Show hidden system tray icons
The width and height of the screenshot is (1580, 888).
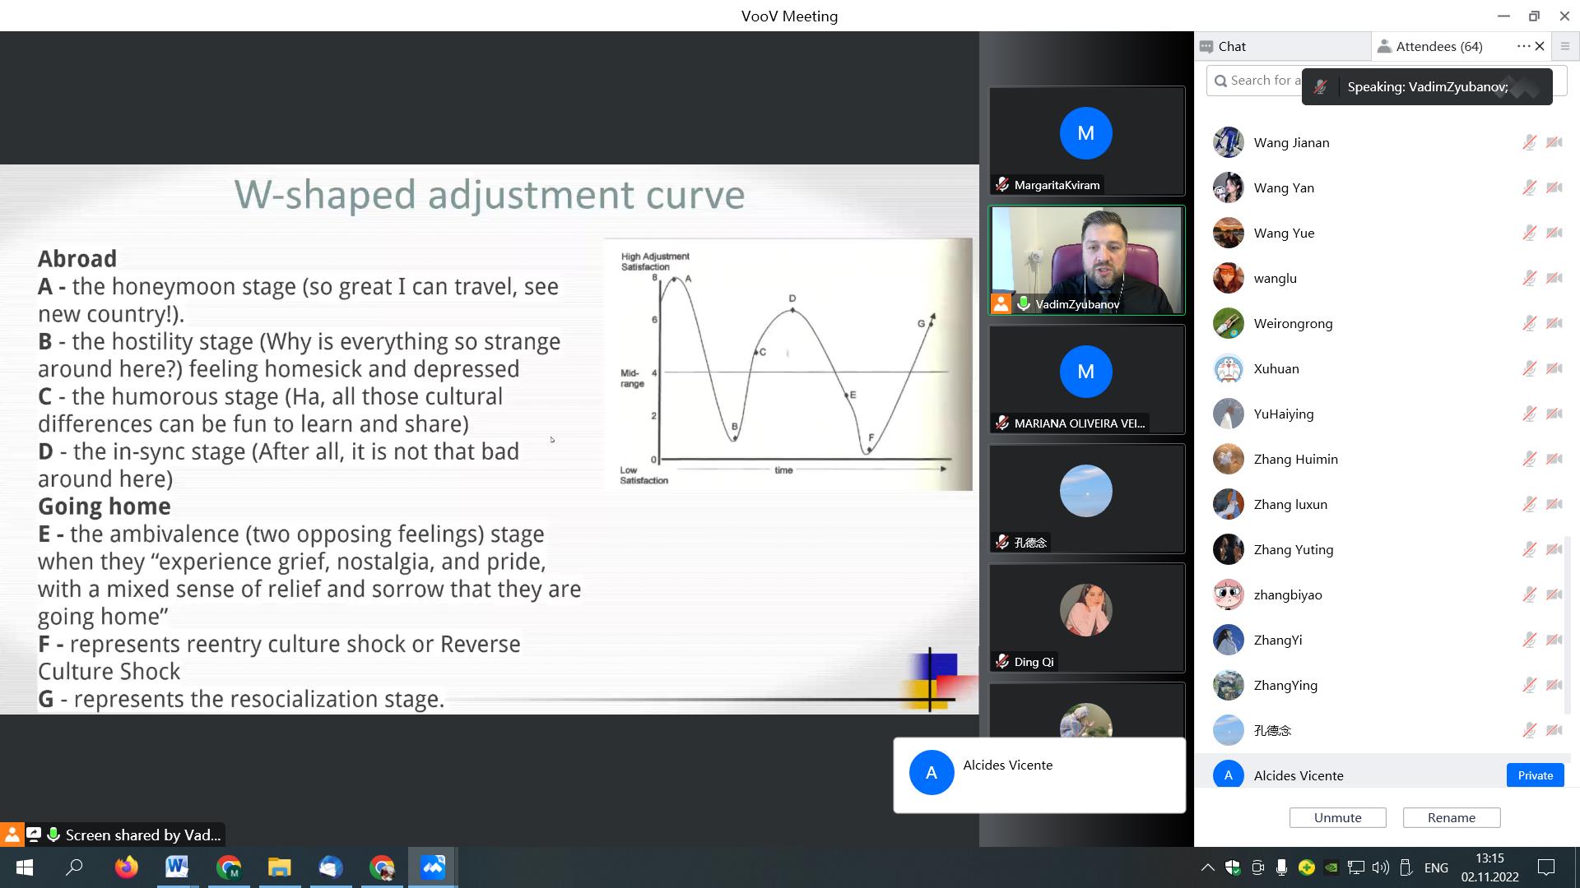[x=1207, y=867]
